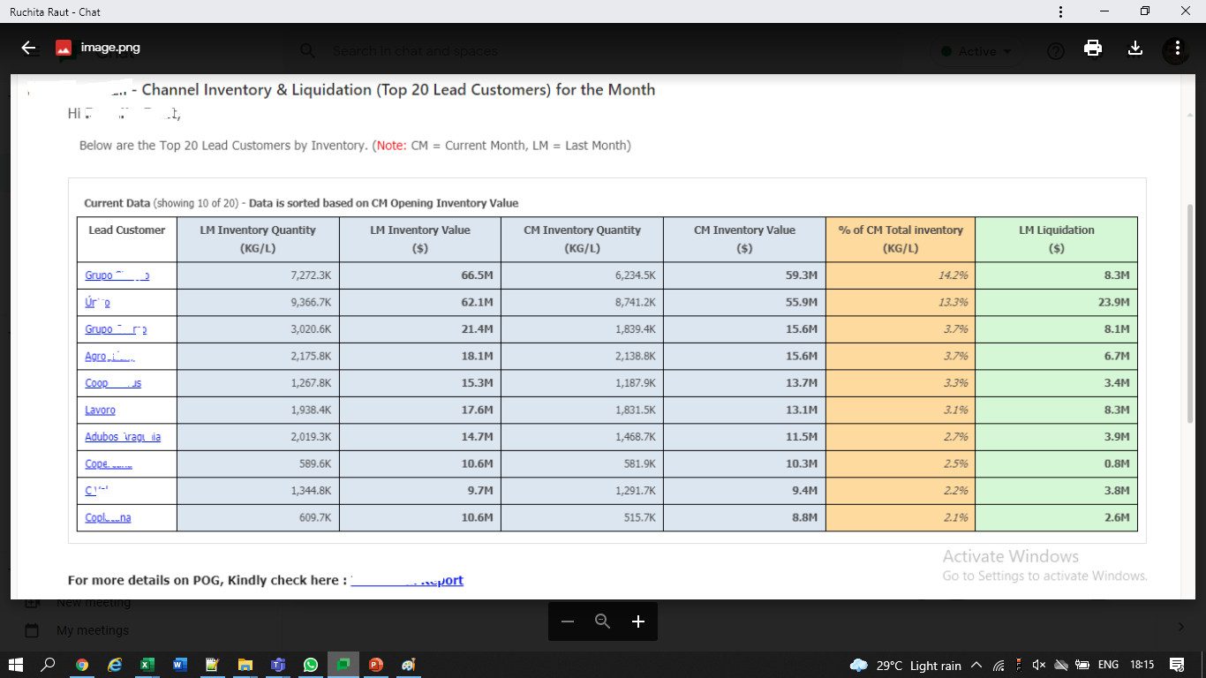Open more actions menu in preview header
1206x678 pixels.
coord(1177,49)
